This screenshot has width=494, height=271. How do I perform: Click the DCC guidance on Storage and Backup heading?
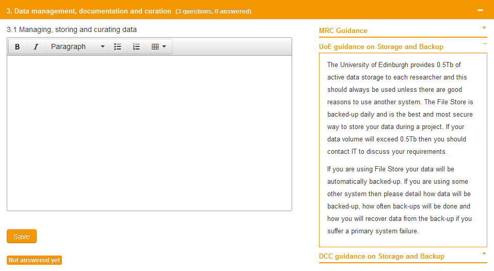tap(381, 257)
